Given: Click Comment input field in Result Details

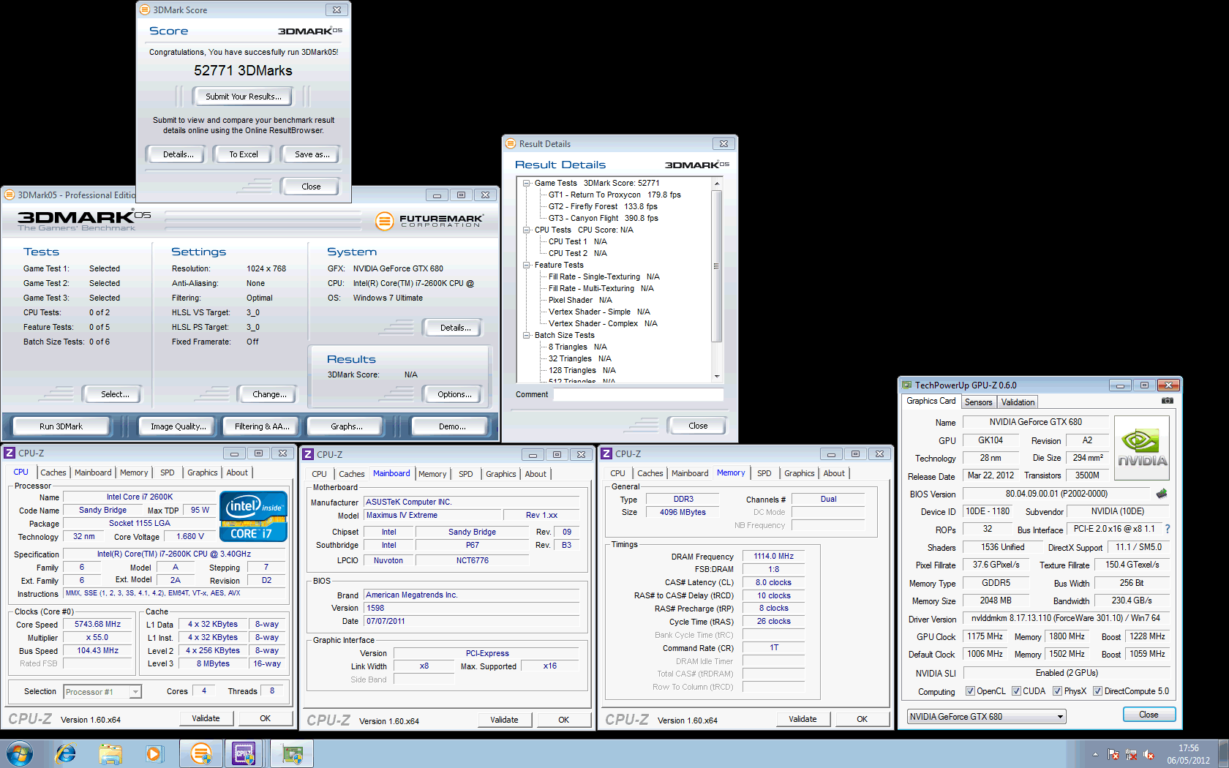Looking at the screenshot, I should (x=638, y=395).
